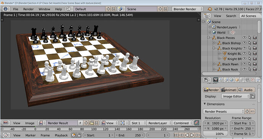The image size is (263, 139).
Task: Click the Audio button
Action: [246, 90]
